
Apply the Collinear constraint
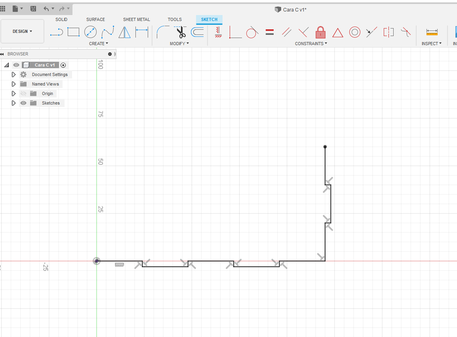[x=371, y=32]
